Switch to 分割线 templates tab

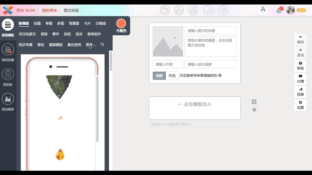pyautogui.click(x=101, y=24)
